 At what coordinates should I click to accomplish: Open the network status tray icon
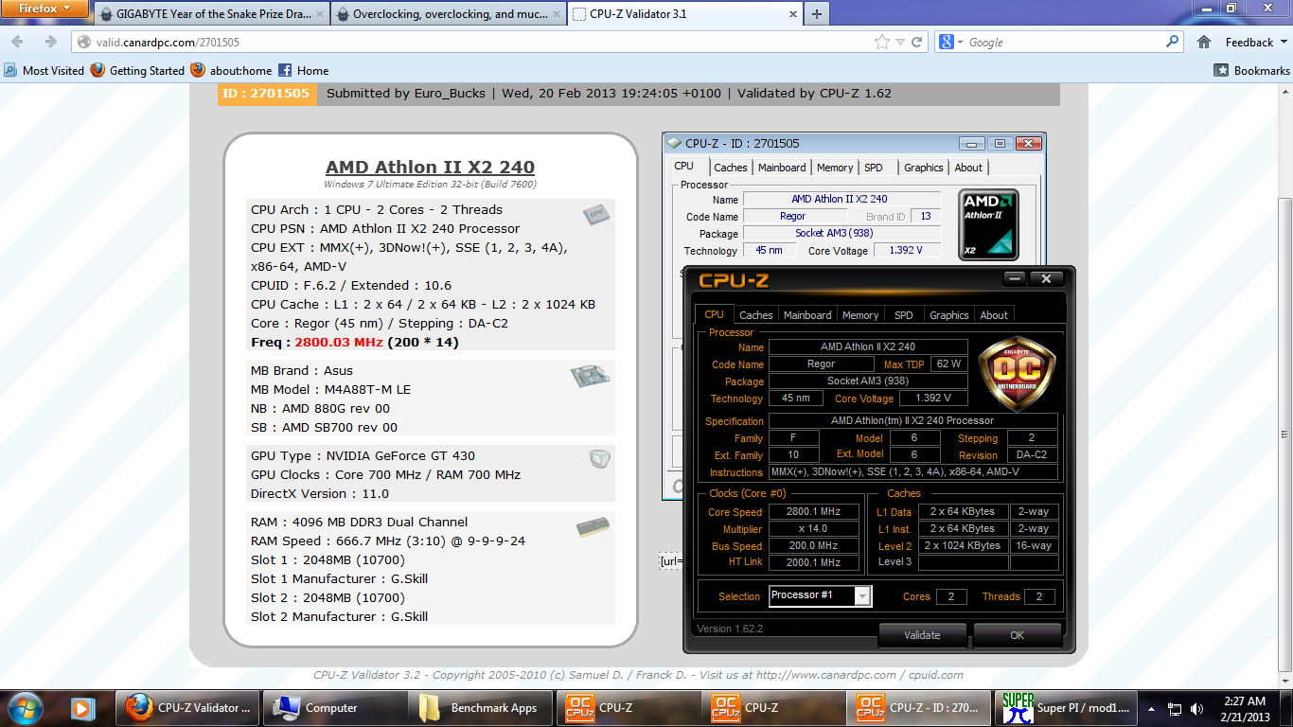click(1174, 708)
